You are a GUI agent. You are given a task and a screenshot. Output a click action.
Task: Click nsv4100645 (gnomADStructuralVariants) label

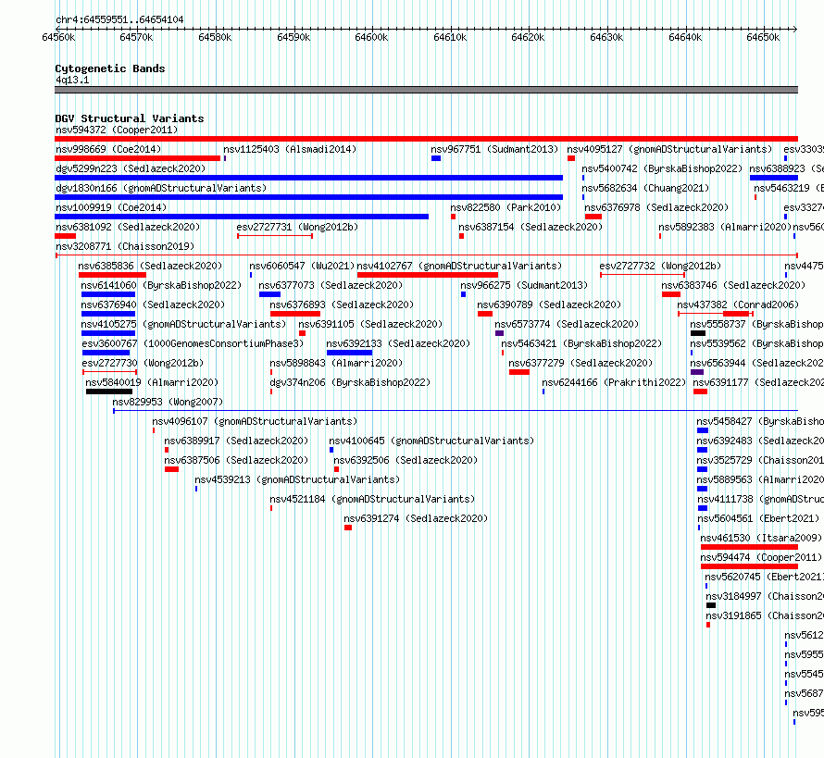coord(431,441)
